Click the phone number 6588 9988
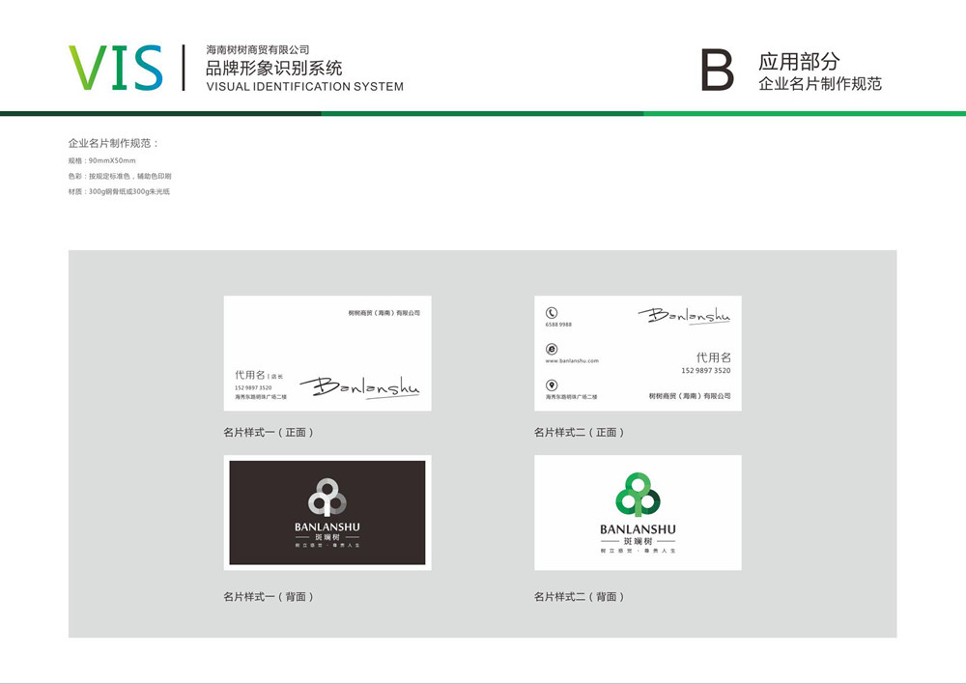This screenshot has width=966, height=684. (x=558, y=325)
